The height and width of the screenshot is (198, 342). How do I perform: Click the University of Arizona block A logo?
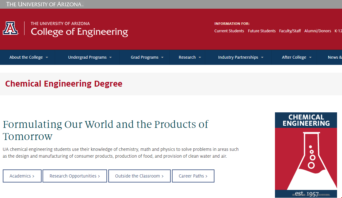tap(11, 28)
